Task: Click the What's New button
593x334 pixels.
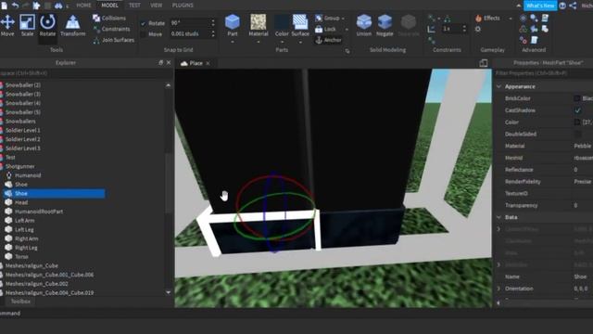Action: click(x=540, y=6)
